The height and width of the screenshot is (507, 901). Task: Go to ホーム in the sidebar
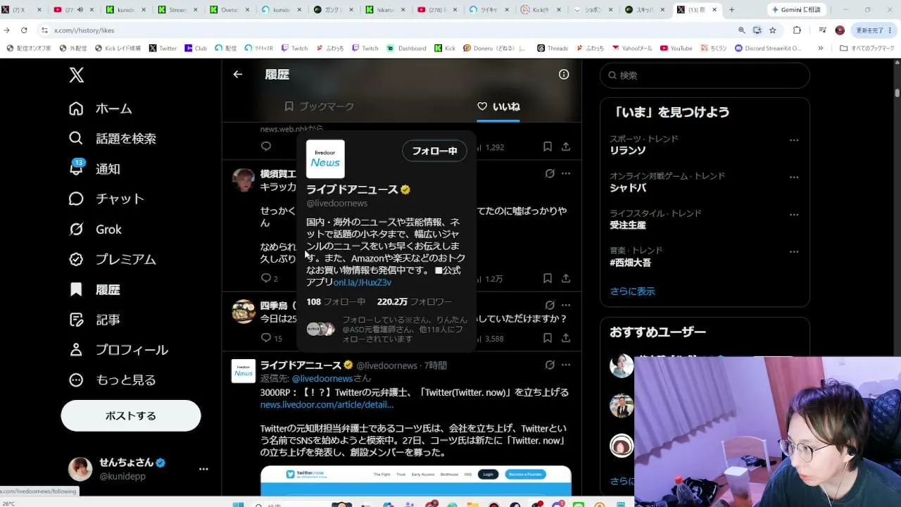100,108
